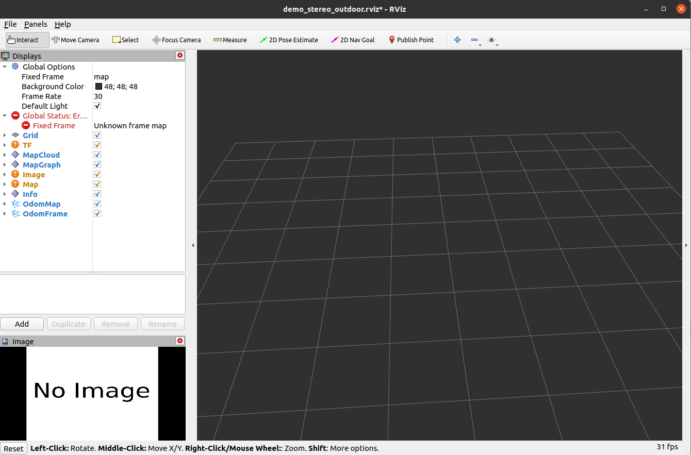Disable the MapCloud display checkbox
This screenshot has width=691, height=455.
click(97, 155)
